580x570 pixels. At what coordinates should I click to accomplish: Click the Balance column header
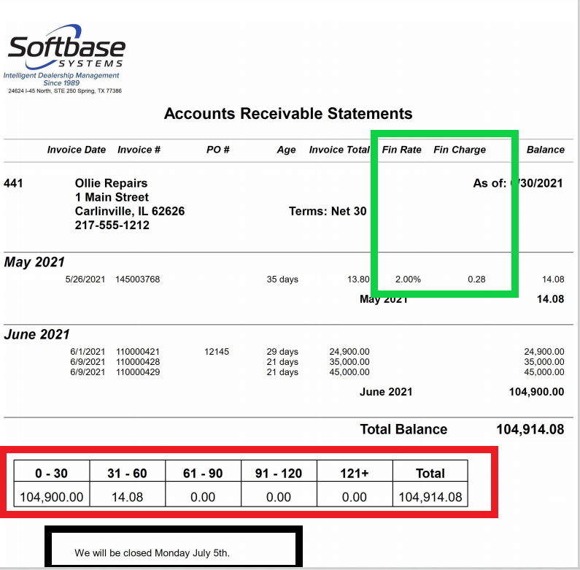pyautogui.click(x=545, y=150)
